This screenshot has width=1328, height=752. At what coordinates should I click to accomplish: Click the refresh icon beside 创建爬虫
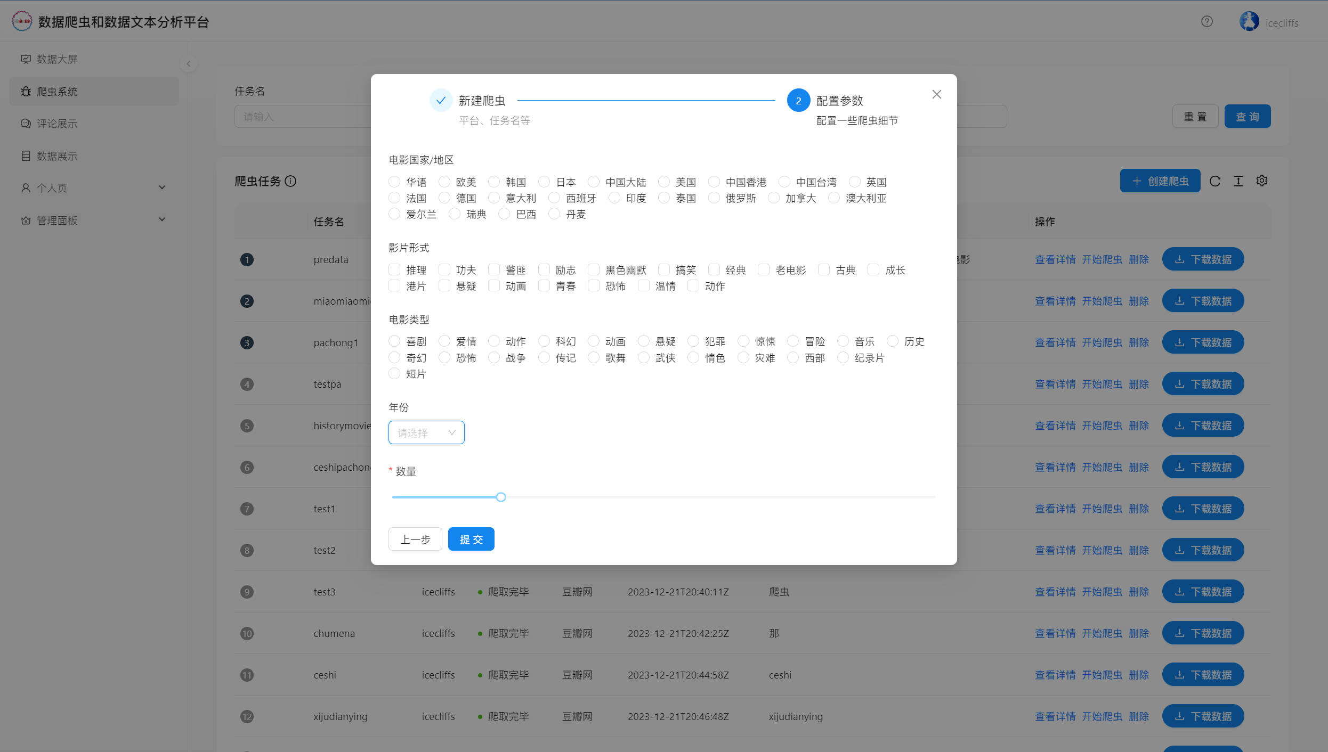pos(1215,181)
